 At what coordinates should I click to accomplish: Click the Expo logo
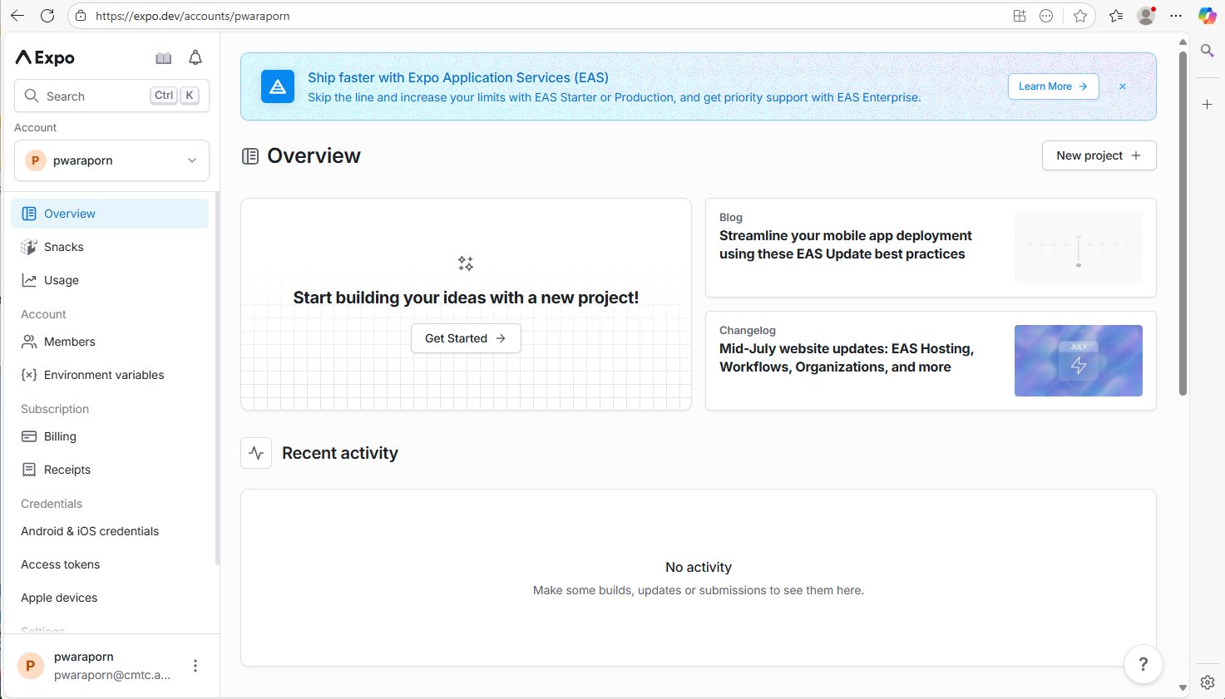[46, 57]
